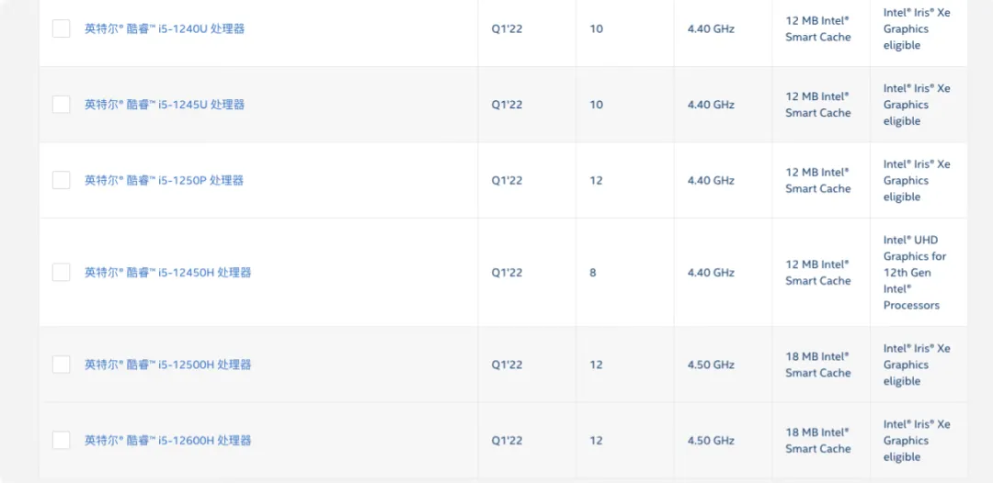Click the Intel UHD Graphics cell for i5-12450H
This screenshot has width=993, height=483.
point(914,273)
